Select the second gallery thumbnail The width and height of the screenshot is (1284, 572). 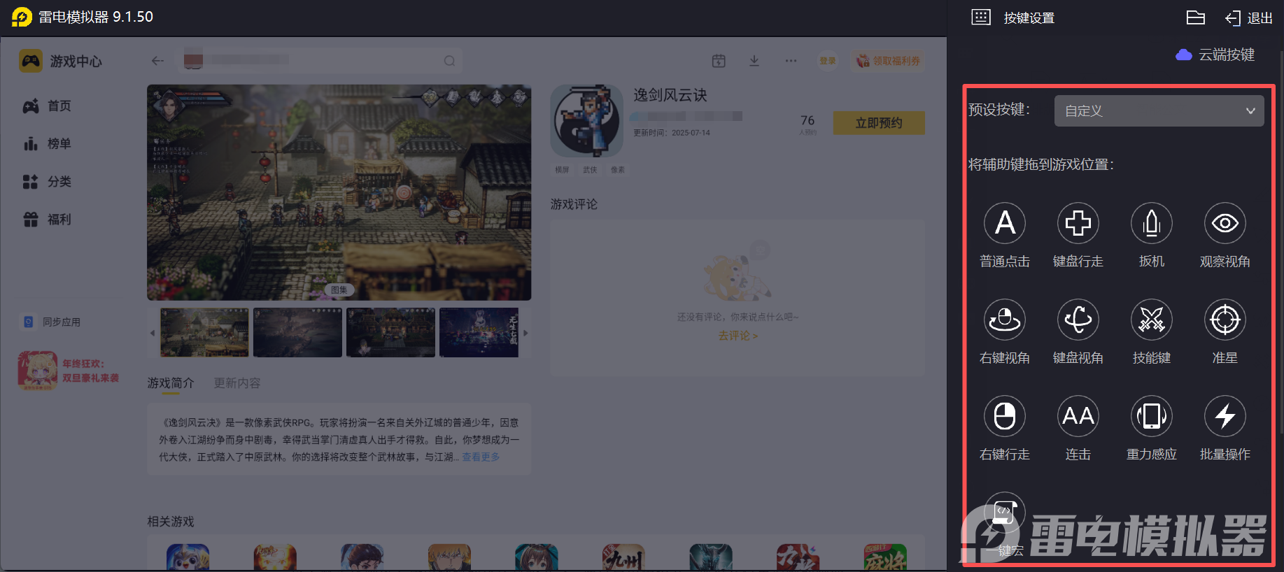click(x=297, y=333)
